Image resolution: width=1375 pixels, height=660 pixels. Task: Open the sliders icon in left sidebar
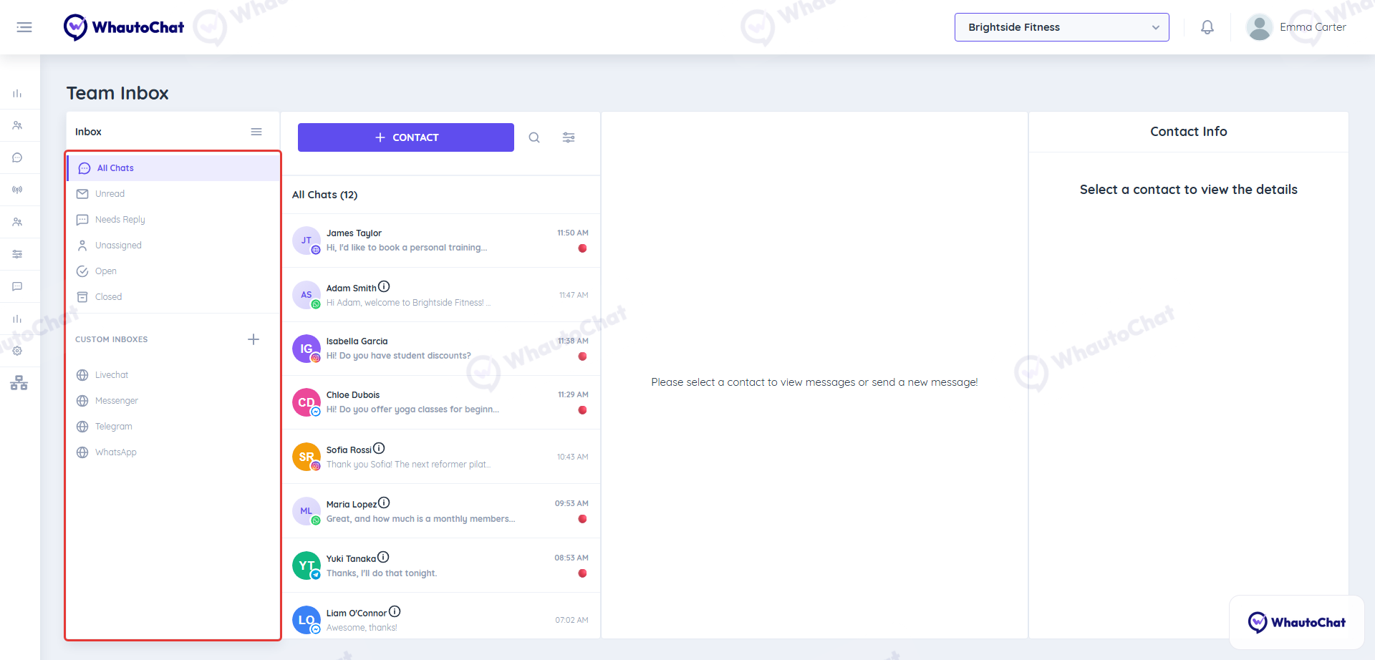[17, 254]
